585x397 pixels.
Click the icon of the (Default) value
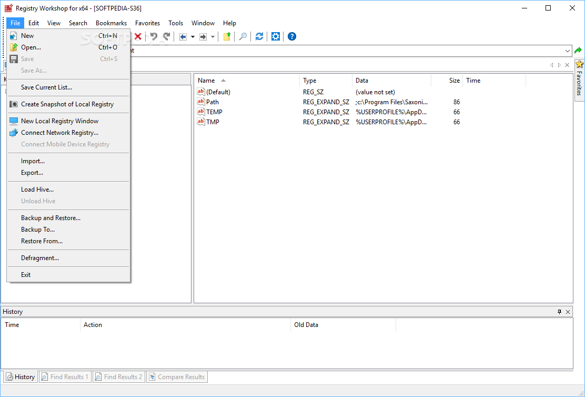201,92
